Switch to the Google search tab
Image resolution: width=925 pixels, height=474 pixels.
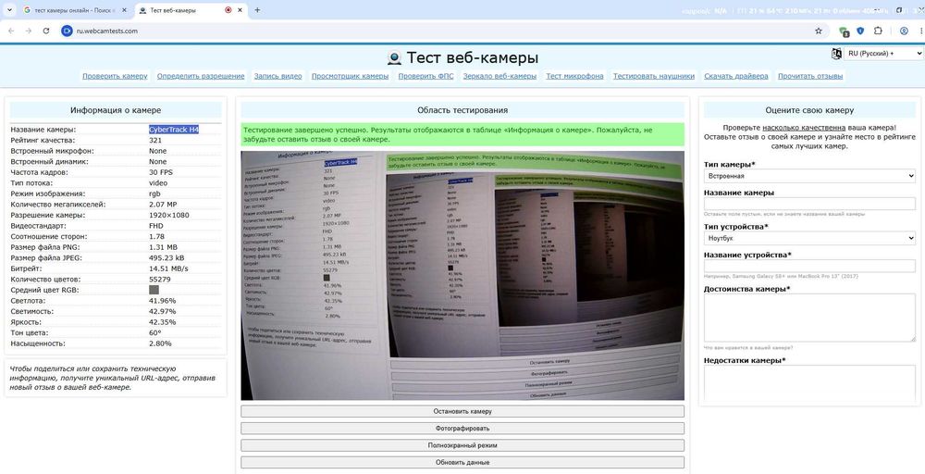74,10
